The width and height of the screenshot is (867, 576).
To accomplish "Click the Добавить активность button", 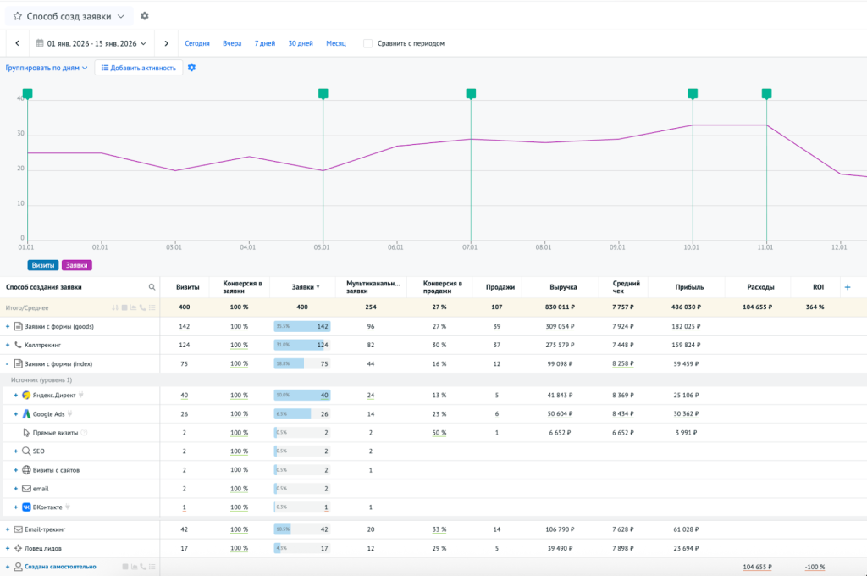I will [x=138, y=68].
